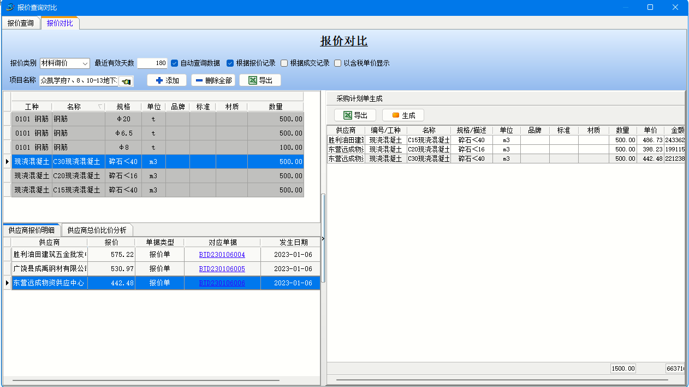This screenshot has height=387, width=689.
Task: Click the sort triangle in 名称 column header
Action: 100,107
